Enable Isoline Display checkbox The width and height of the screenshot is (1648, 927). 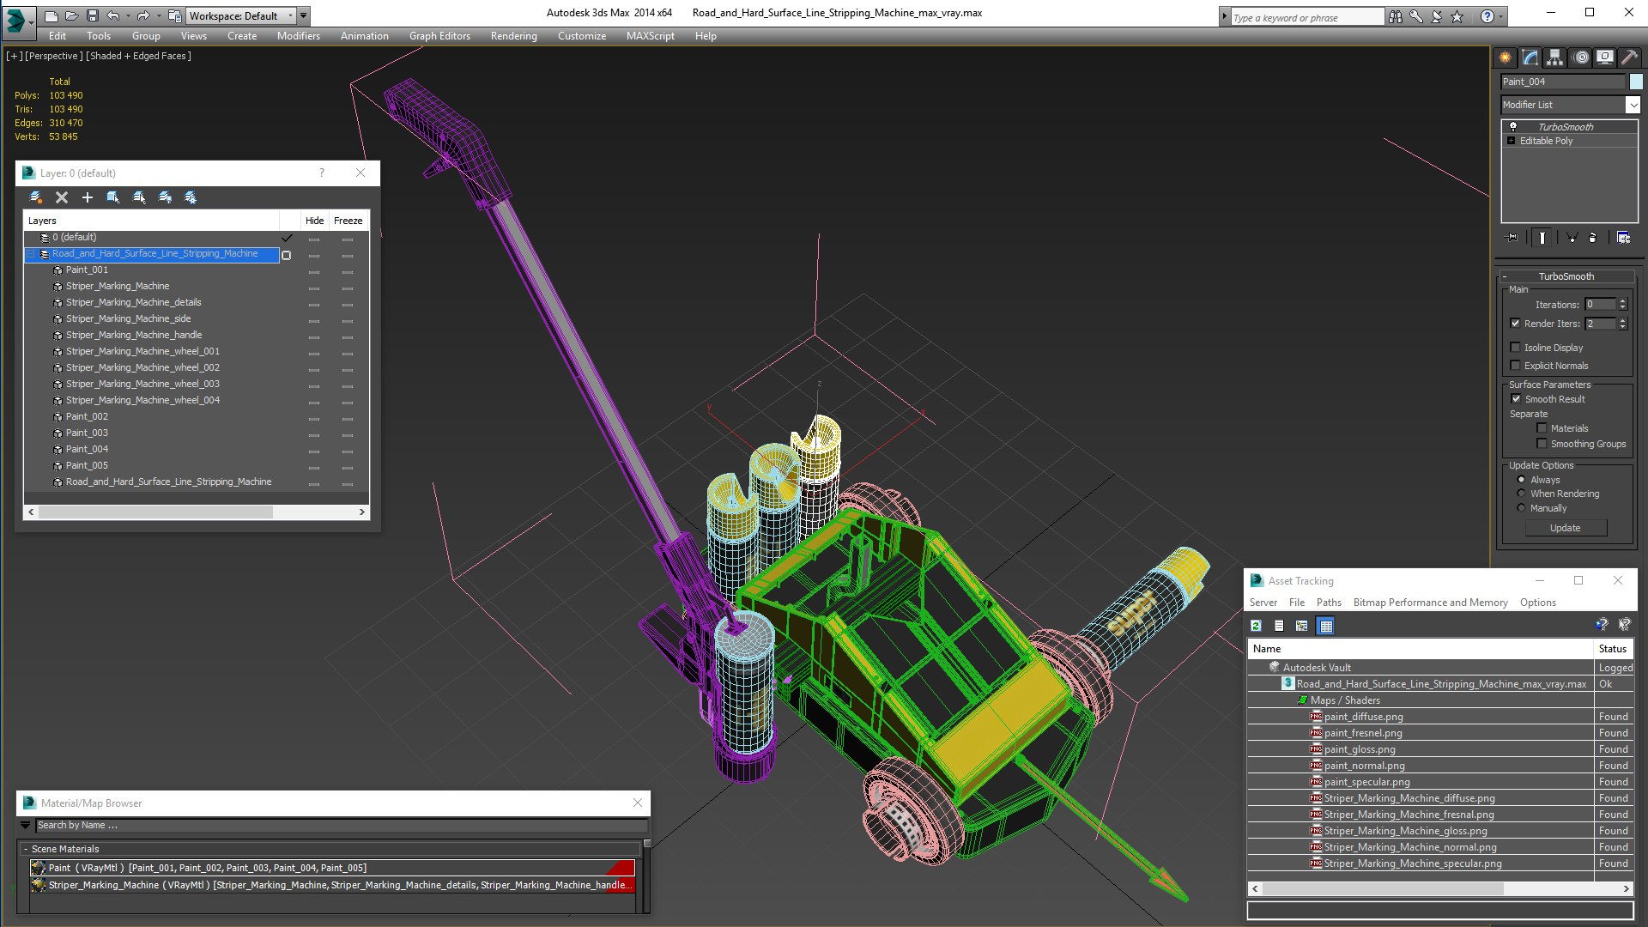(x=1515, y=348)
